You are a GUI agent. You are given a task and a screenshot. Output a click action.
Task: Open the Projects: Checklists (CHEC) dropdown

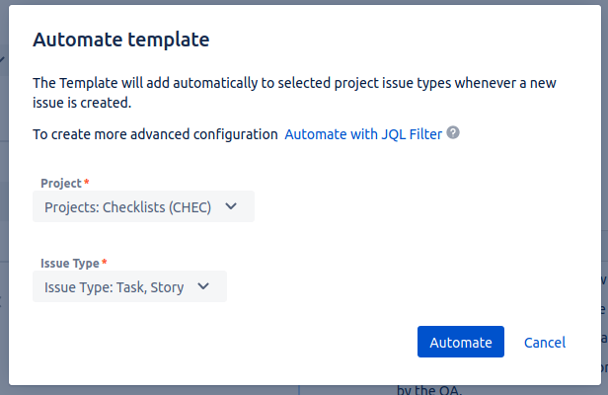[x=128, y=206]
